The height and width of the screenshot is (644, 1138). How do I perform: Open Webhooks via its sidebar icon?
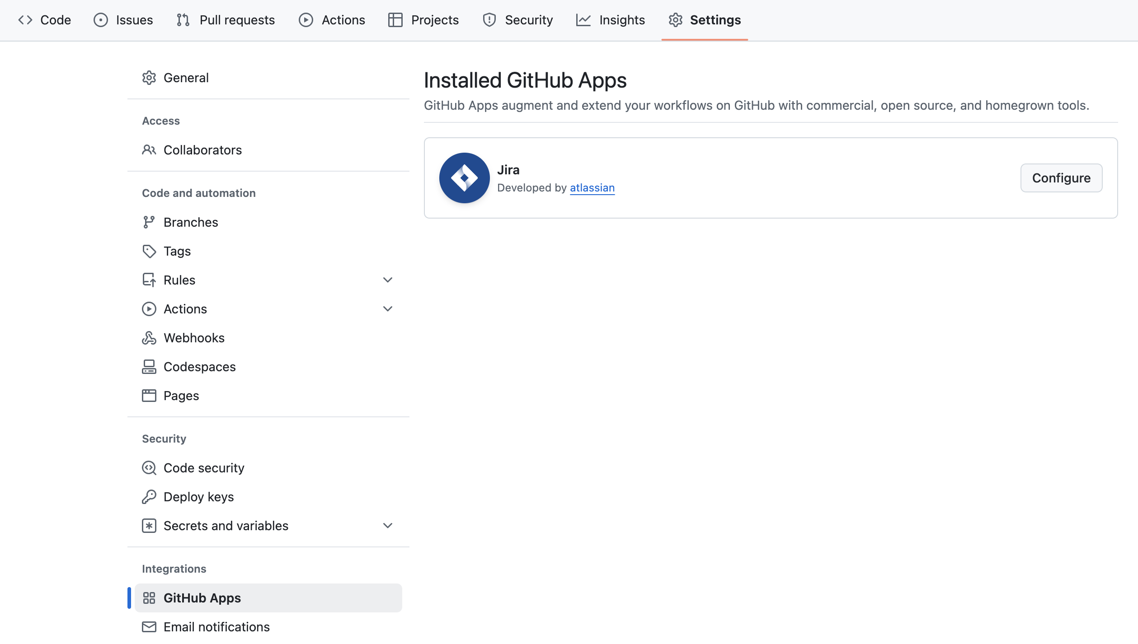coord(149,338)
